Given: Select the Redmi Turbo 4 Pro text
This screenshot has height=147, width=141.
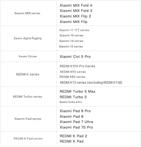Looking at the screenshot, I should (x=71, y=102).
